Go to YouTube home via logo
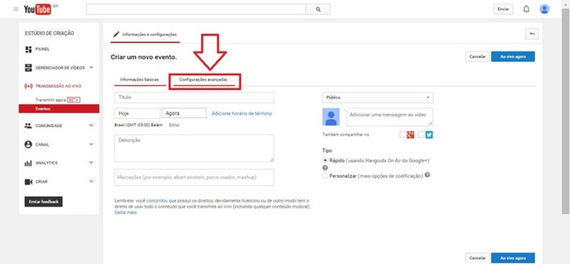 (38, 9)
